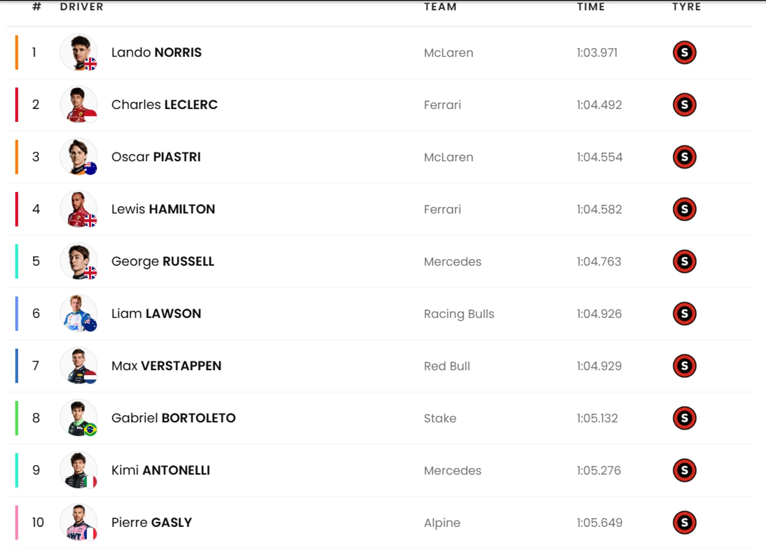The width and height of the screenshot is (766, 549).
Task: Click the Racing Bulls team name
Action: [459, 314]
